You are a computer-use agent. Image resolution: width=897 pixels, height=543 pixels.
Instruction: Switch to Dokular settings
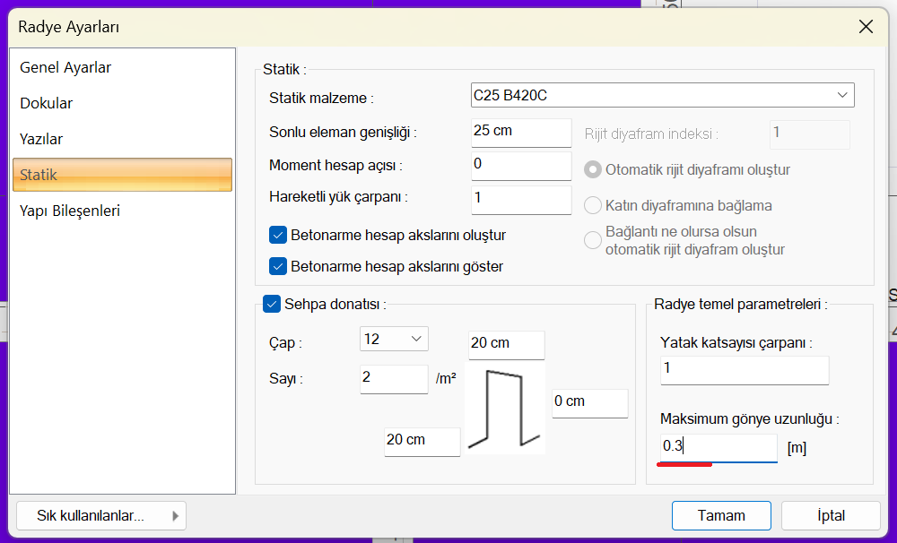click(122, 103)
